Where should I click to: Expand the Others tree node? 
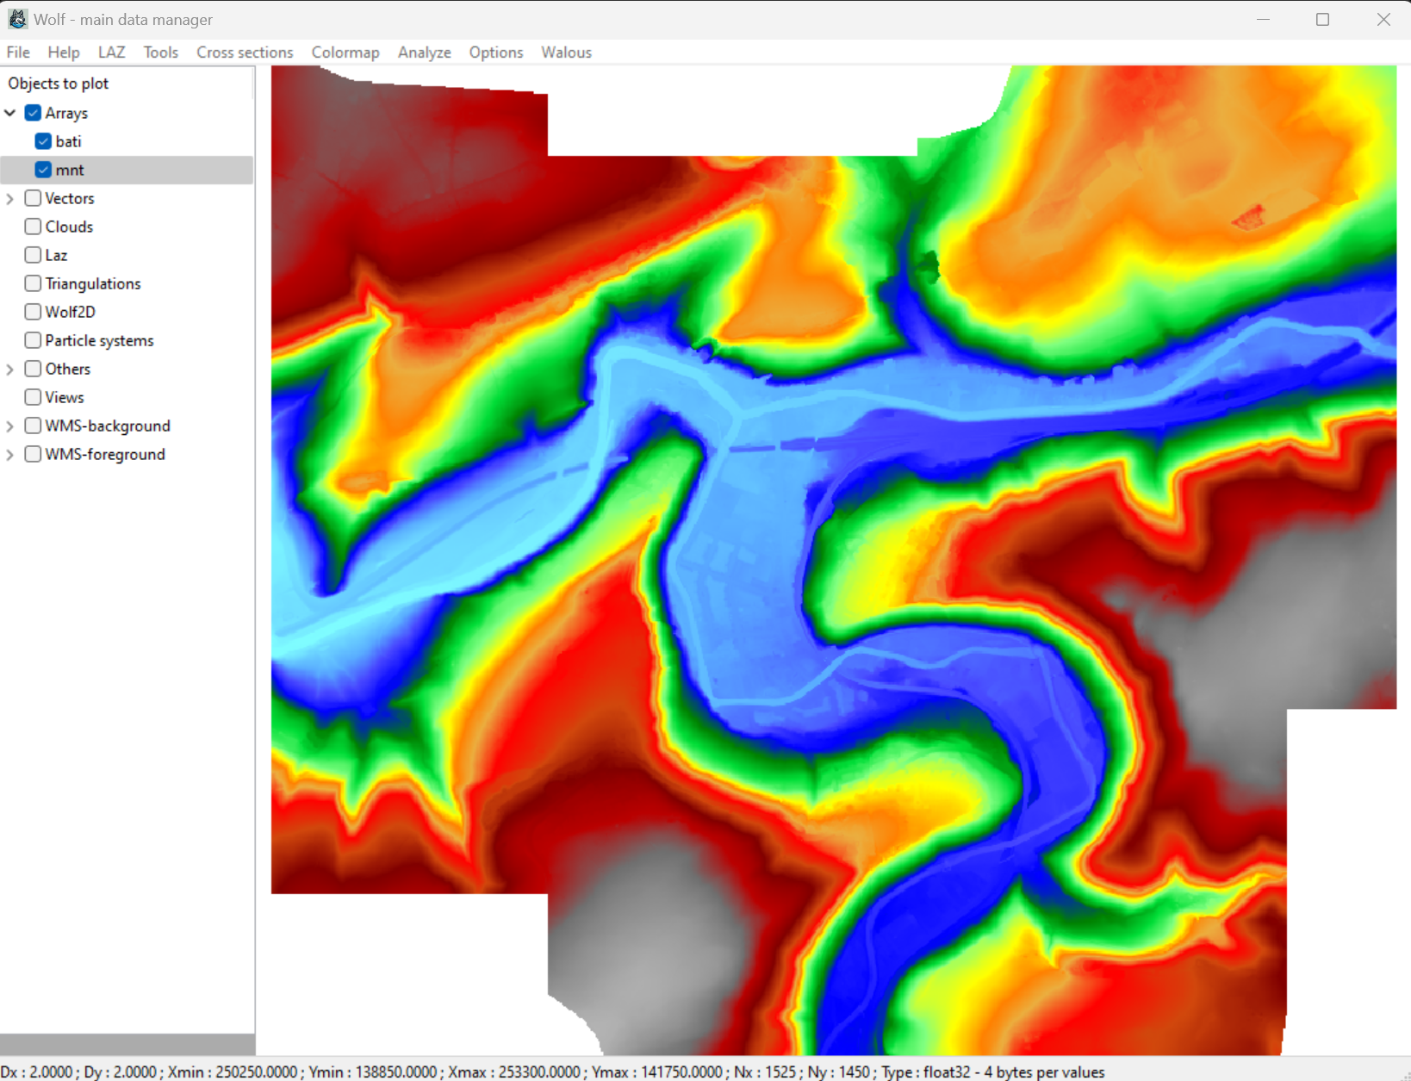coord(10,369)
